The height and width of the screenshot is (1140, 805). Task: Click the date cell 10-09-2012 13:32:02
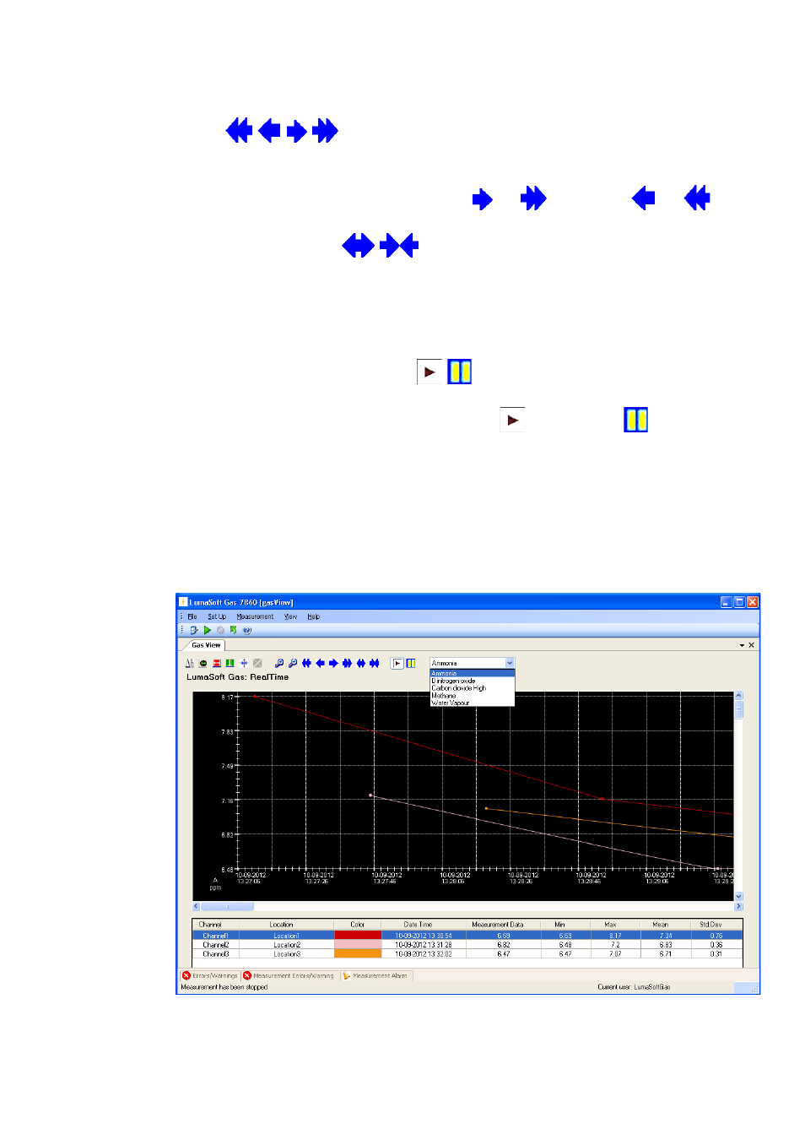click(424, 953)
